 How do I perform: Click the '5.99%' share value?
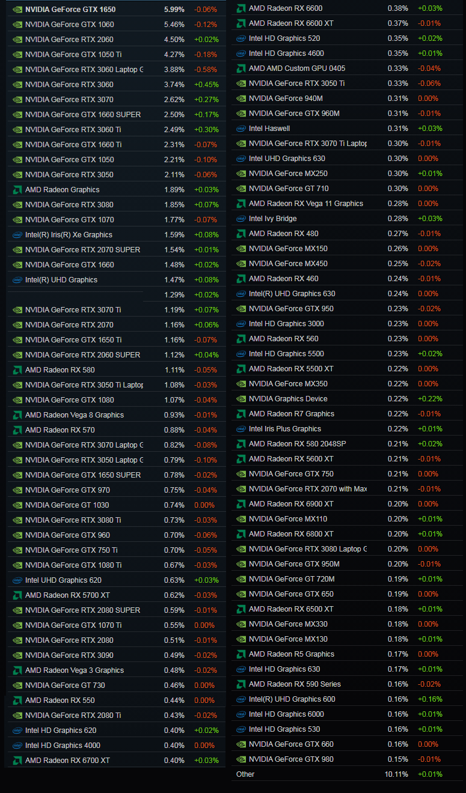click(x=174, y=10)
